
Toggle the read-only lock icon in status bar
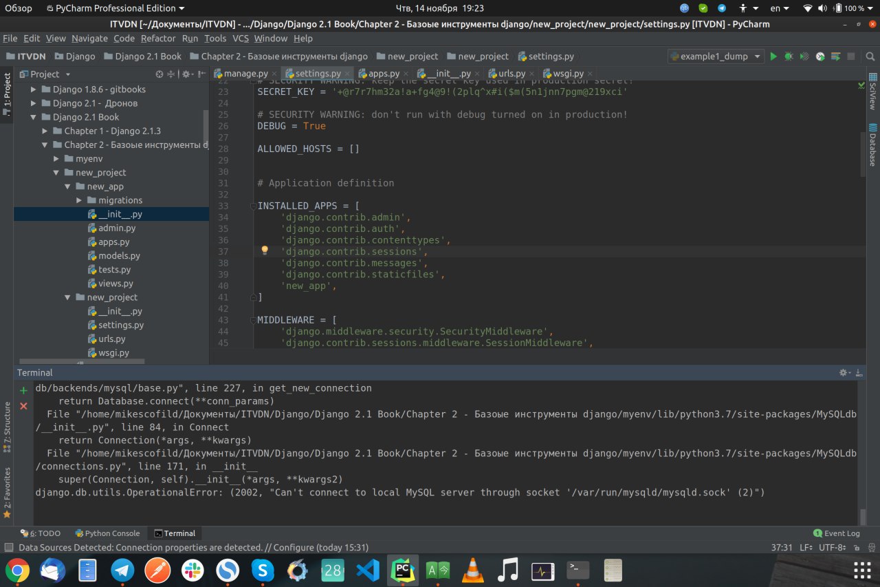[x=856, y=548]
